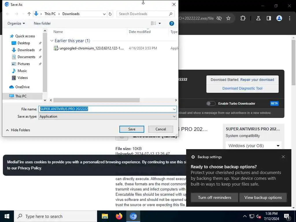
Task: Show hidden system tray icons
Action: coord(245,216)
